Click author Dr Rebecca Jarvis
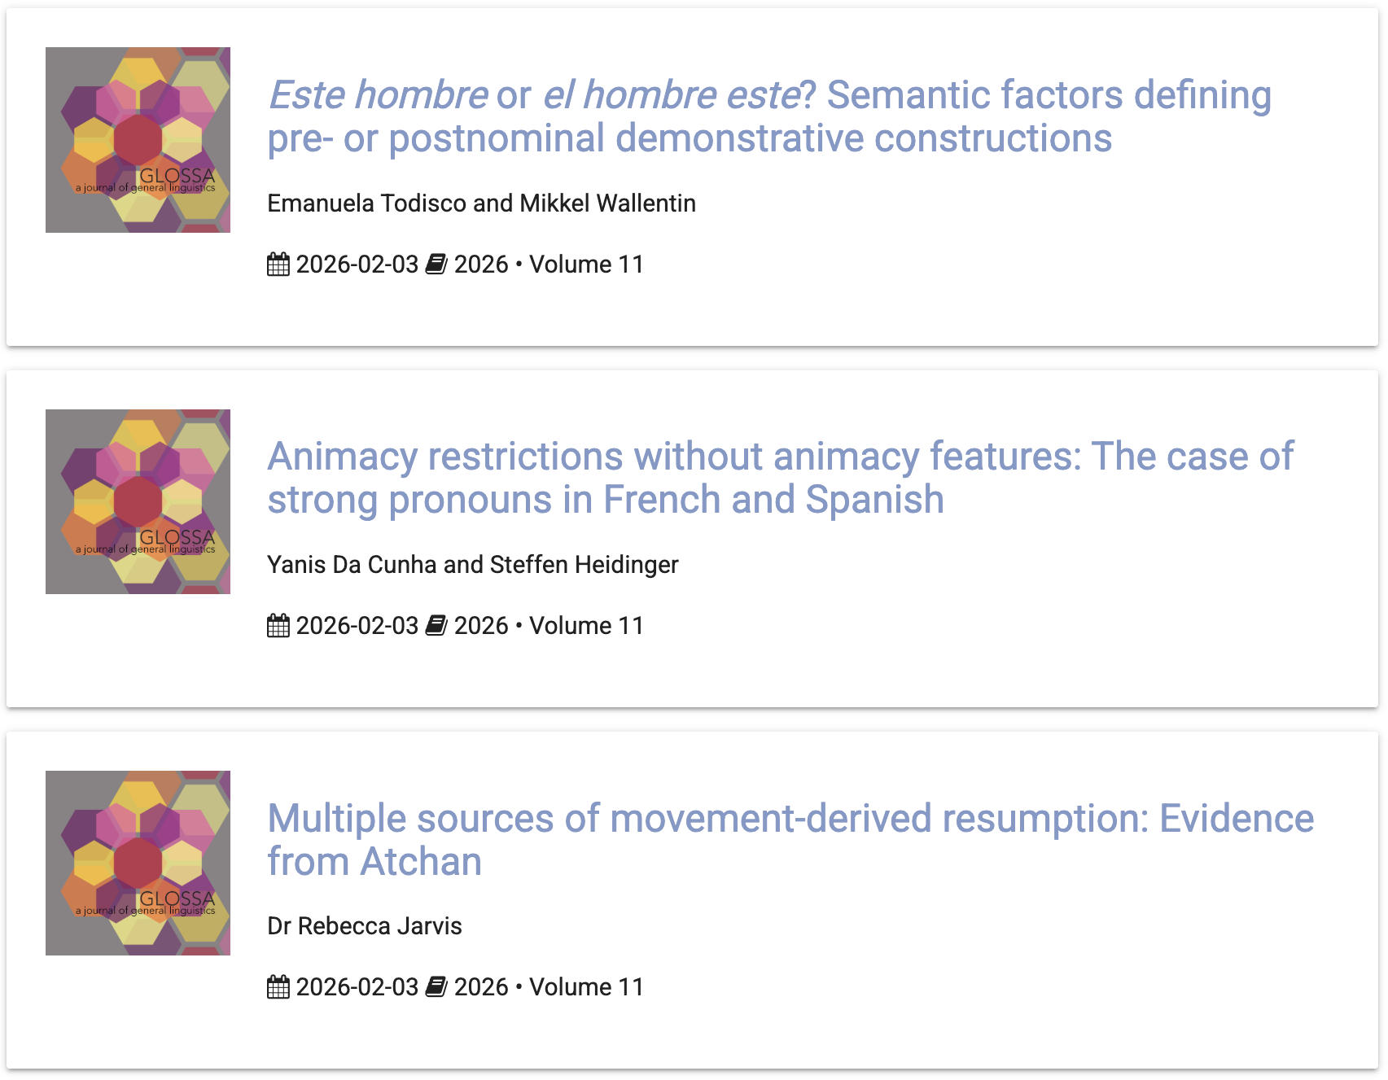This screenshot has height=1080, width=1388. 364,926
